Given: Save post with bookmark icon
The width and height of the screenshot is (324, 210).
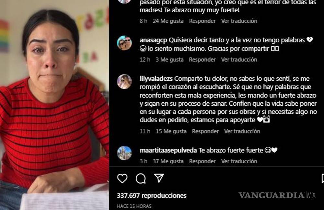Looking at the screenshot, I should (x=323, y=178).
